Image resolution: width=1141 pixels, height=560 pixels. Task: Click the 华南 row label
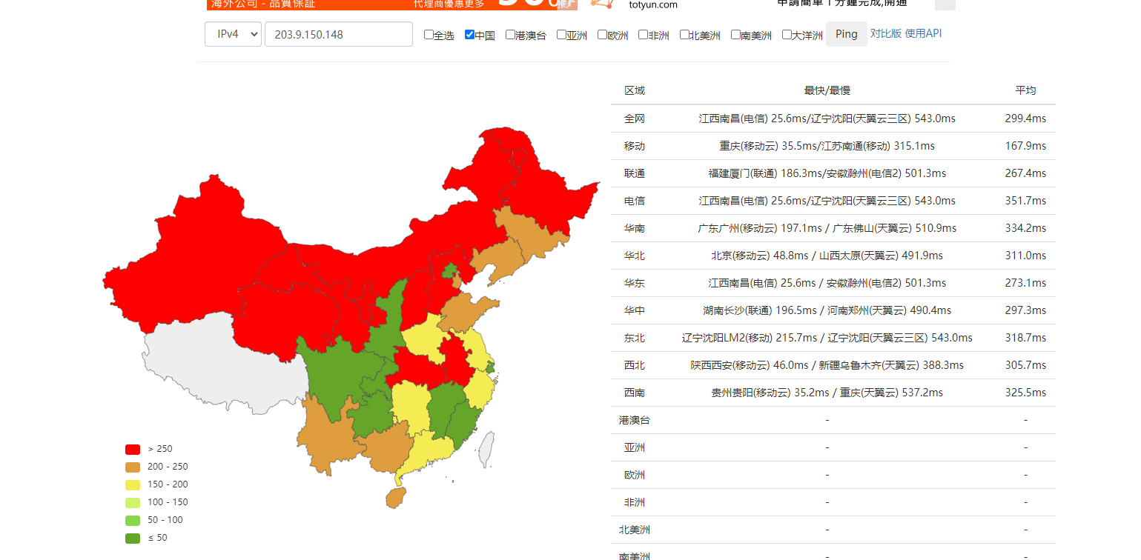point(635,228)
